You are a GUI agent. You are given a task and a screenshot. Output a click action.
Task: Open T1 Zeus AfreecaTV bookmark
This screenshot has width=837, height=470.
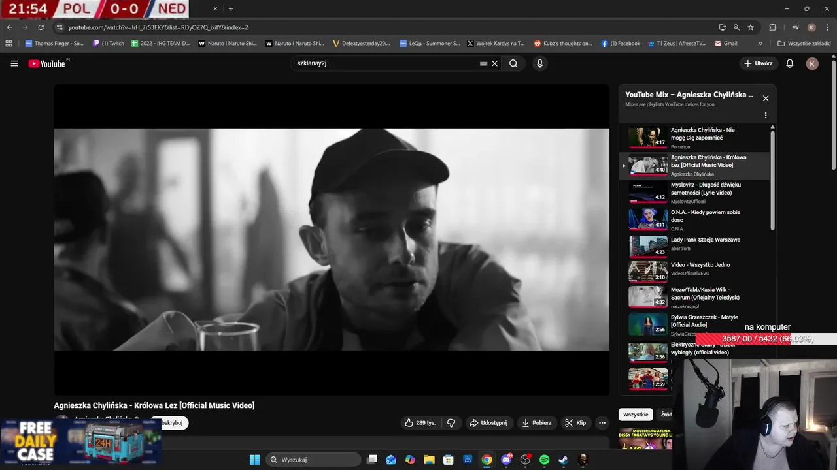point(677,44)
